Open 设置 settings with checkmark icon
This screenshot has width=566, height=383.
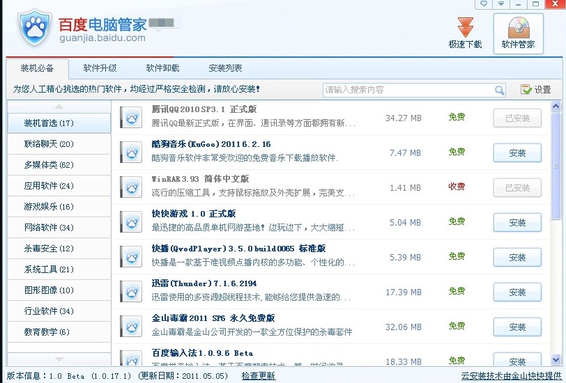pyautogui.click(x=535, y=90)
